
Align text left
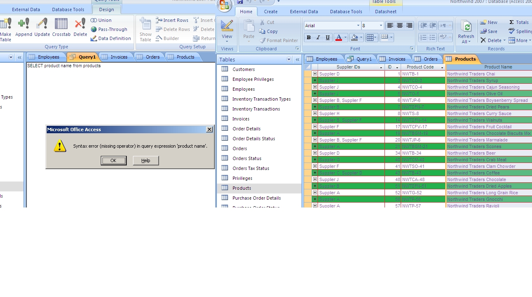pyautogui.click(x=390, y=26)
